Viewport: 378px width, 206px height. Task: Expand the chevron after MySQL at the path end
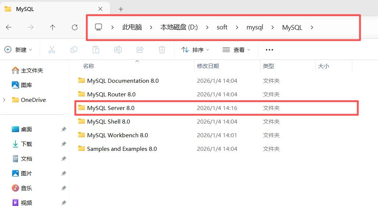[x=312, y=28]
